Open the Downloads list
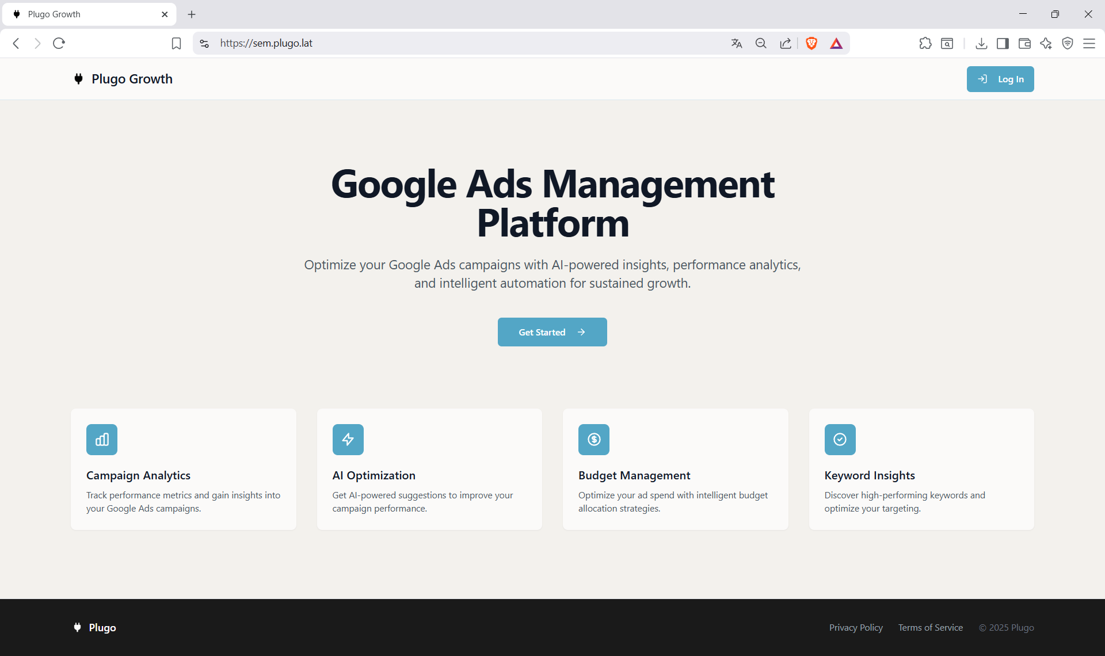The width and height of the screenshot is (1105, 656). pos(981,43)
